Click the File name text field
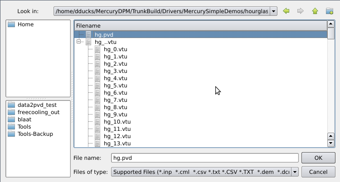 pos(205,158)
